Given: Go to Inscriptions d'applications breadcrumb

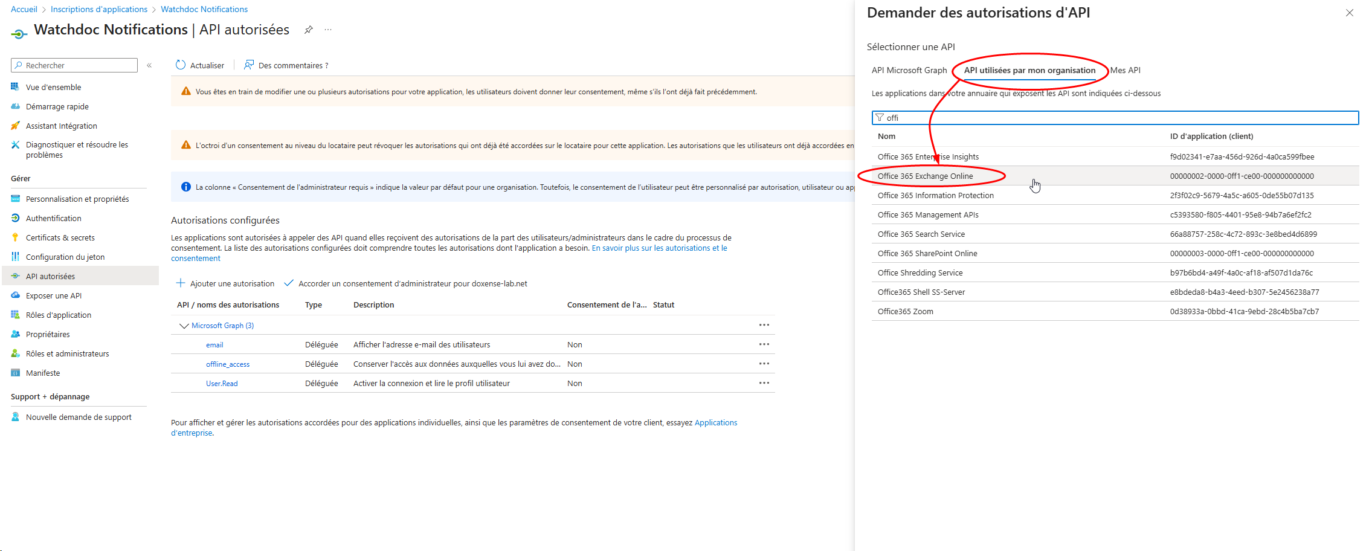Looking at the screenshot, I should coord(99,9).
